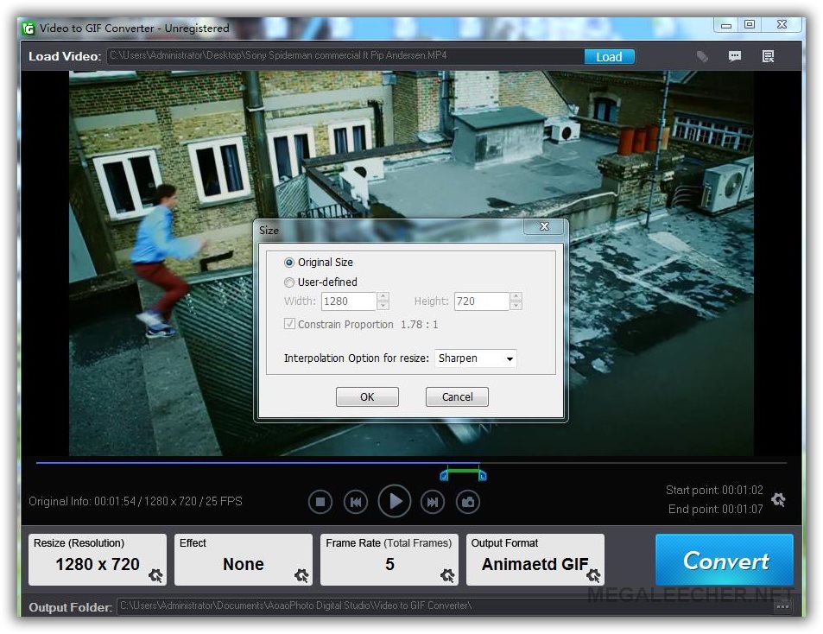Viewport: 823px width, 634px height.
Task: Open Effect settings gear
Action: [301, 576]
